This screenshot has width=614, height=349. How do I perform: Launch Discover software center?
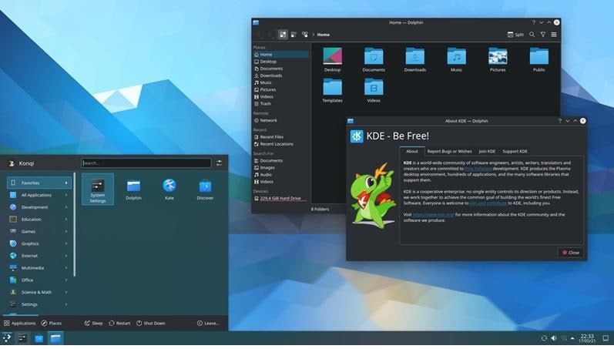coord(205,190)
